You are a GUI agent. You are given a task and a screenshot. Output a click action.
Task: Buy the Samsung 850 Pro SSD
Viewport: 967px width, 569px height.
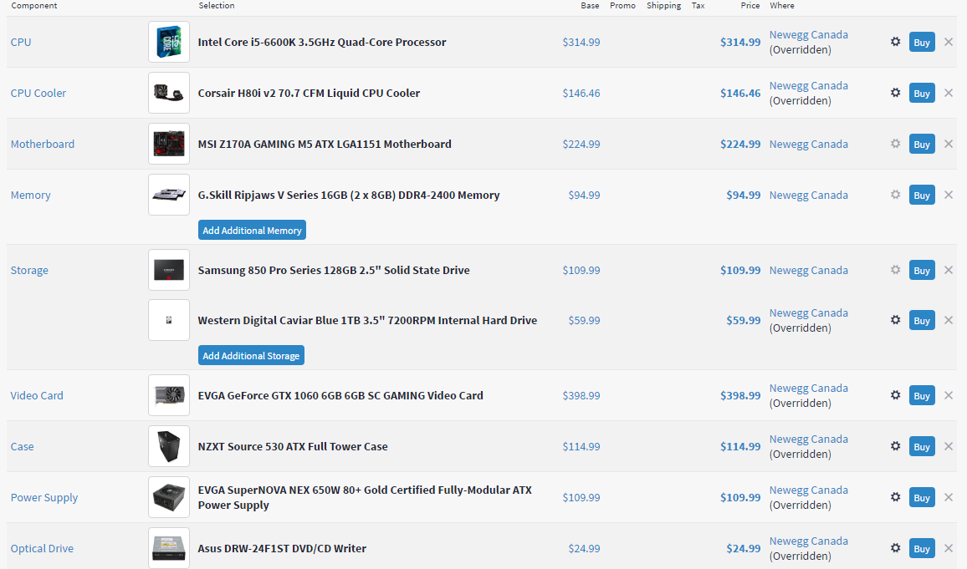922,270
